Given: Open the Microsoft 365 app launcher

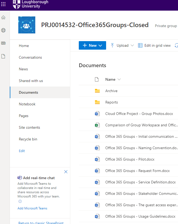Looking at the screenshot, I should pyautogui.click(x=3, y=4).
